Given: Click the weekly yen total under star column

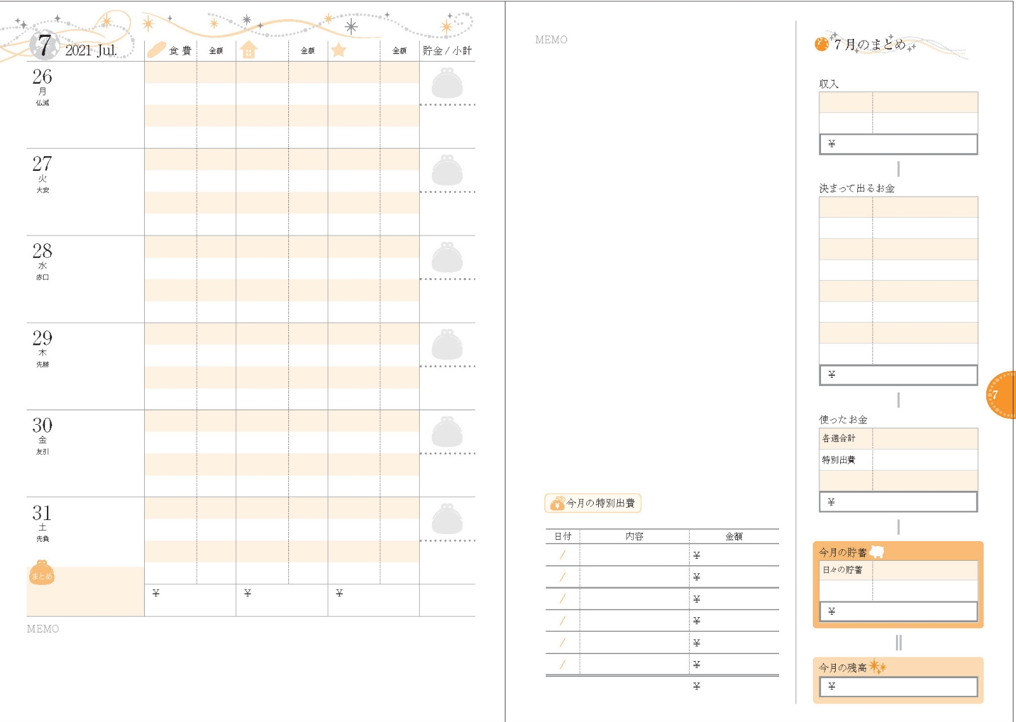Looking at the screenshot, I should pyautogui.click(x=373, y=599).
